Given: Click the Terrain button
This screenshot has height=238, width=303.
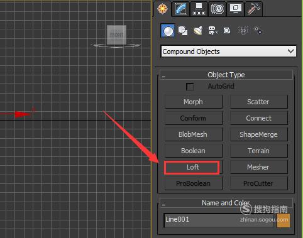Looking at the screenshot, I should coord(258,151).
